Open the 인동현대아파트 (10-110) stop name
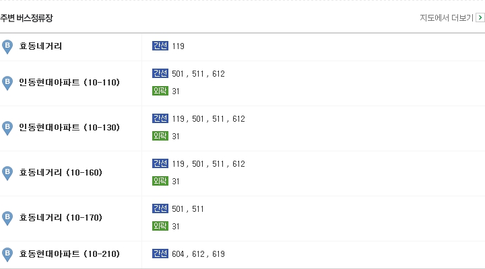 click(69, 82)
